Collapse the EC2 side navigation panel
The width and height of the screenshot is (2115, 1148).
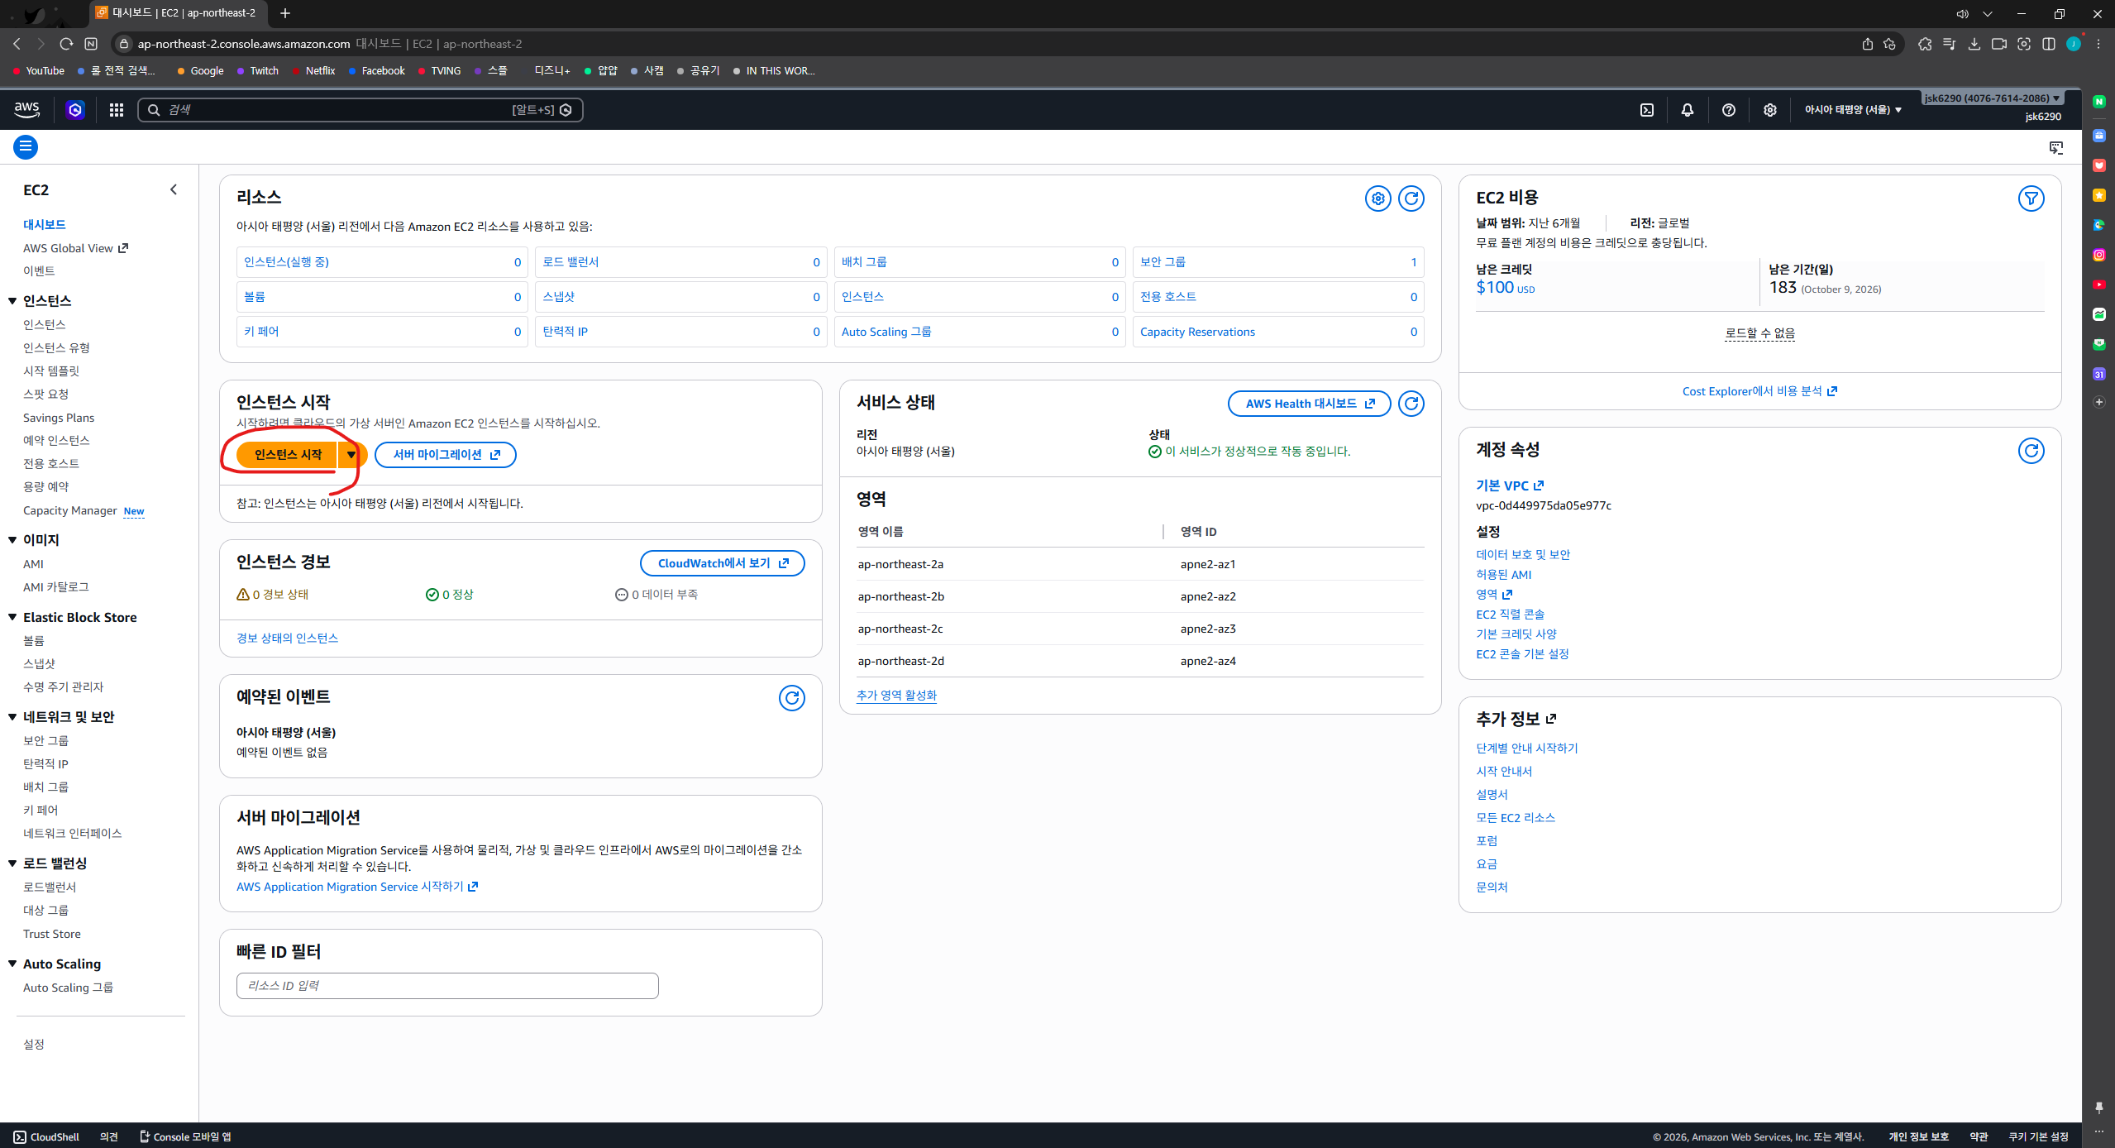[x=174, y=189]
